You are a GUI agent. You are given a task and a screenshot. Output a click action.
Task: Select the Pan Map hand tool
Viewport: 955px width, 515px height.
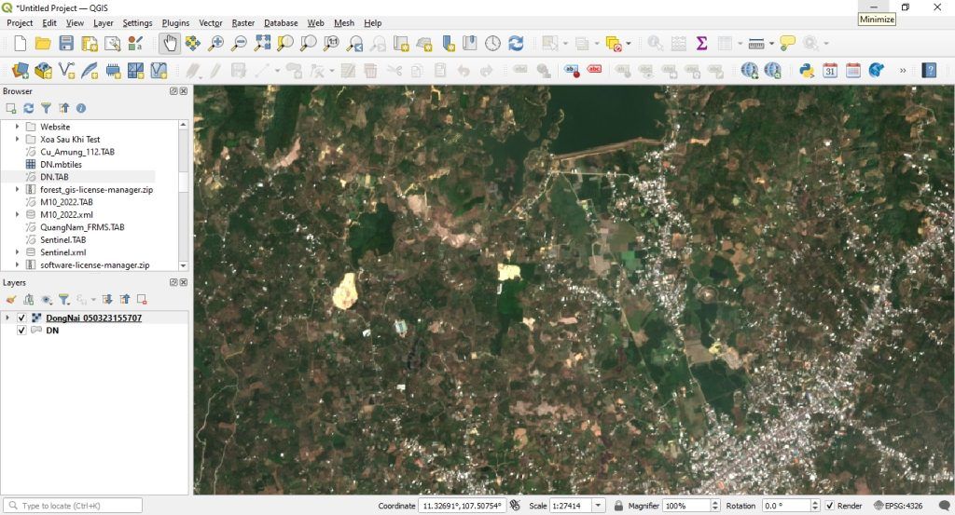(x=170, y=43)
